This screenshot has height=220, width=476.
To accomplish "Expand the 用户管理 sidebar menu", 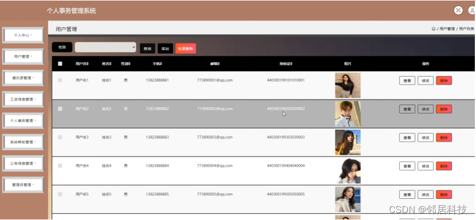I will [x=23, y=57].
